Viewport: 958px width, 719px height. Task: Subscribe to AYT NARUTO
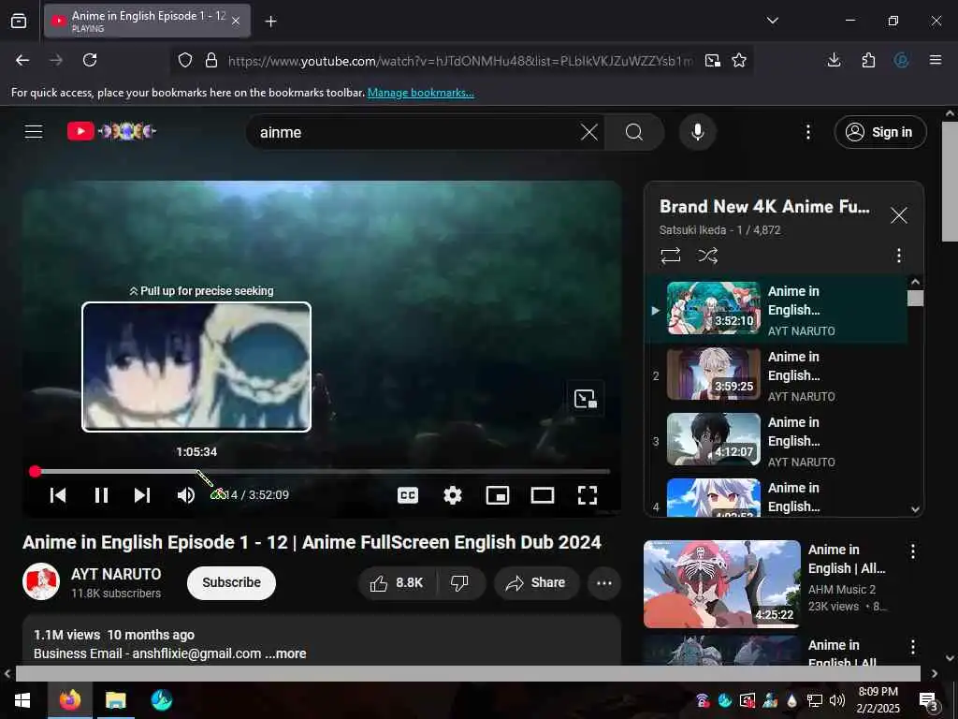(231, 582)
